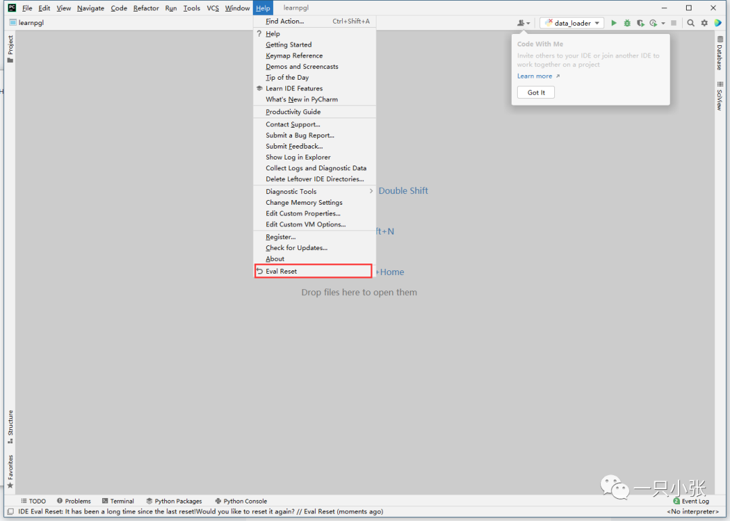Click PyCharm logo in title bar
730x521 pixels.
tap(11, 8)
